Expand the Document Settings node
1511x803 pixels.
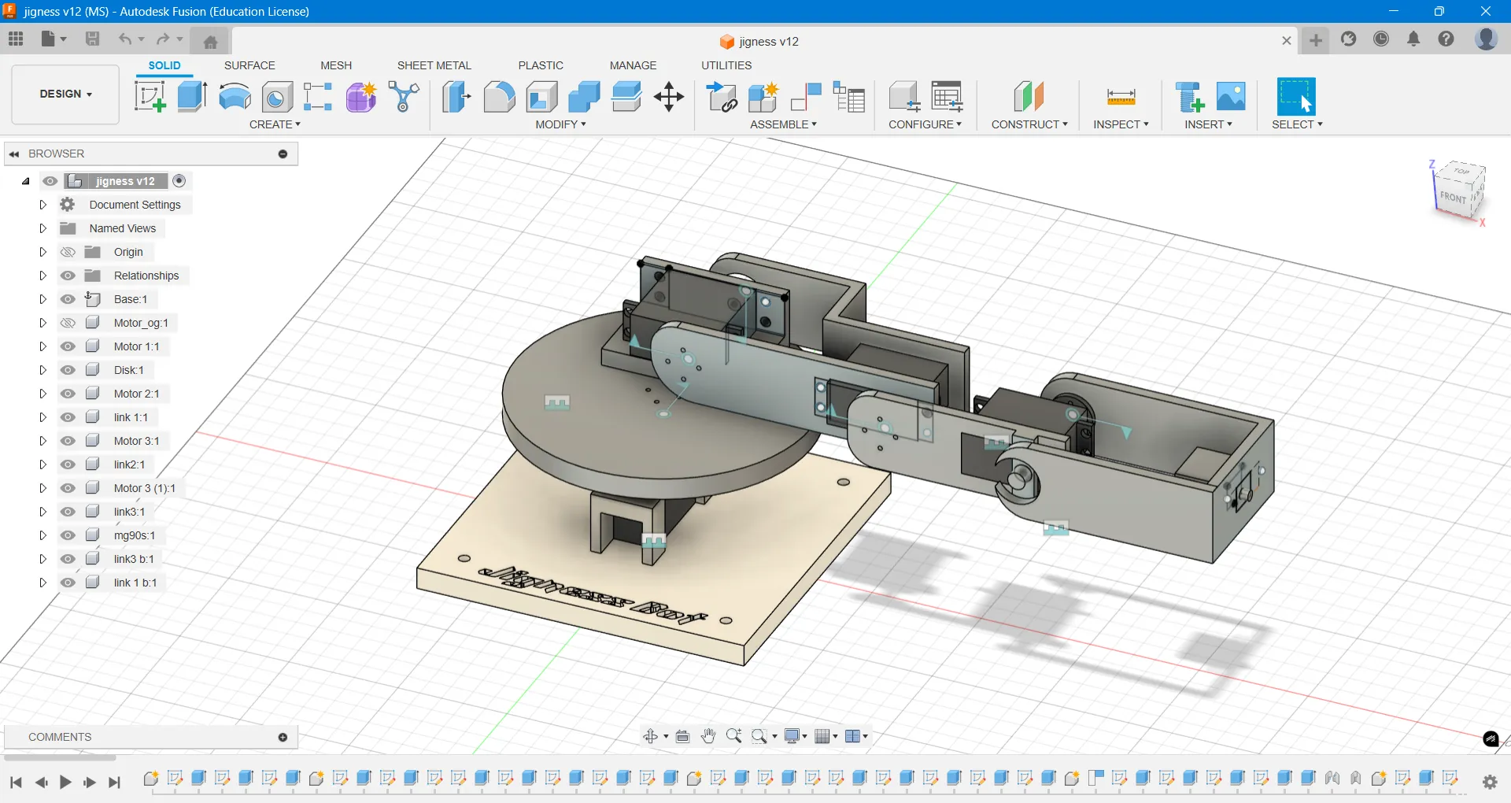[x=43, y=205]
